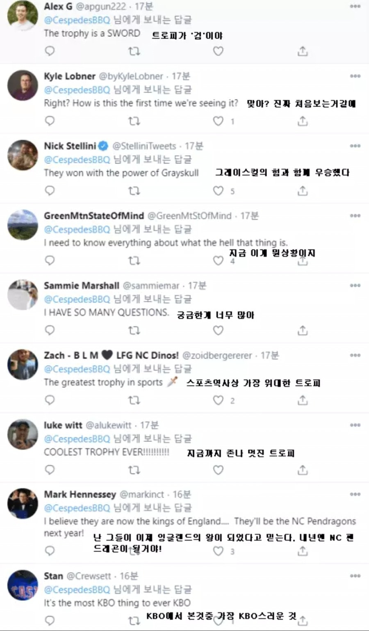Share GreenMtnStateOfMind's tweet
Screen dimensions: 369x631
pos(303,261)
